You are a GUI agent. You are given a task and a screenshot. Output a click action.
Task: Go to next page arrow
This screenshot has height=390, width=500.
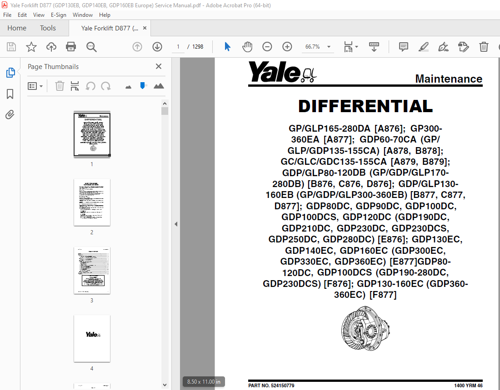pos(157,47)
